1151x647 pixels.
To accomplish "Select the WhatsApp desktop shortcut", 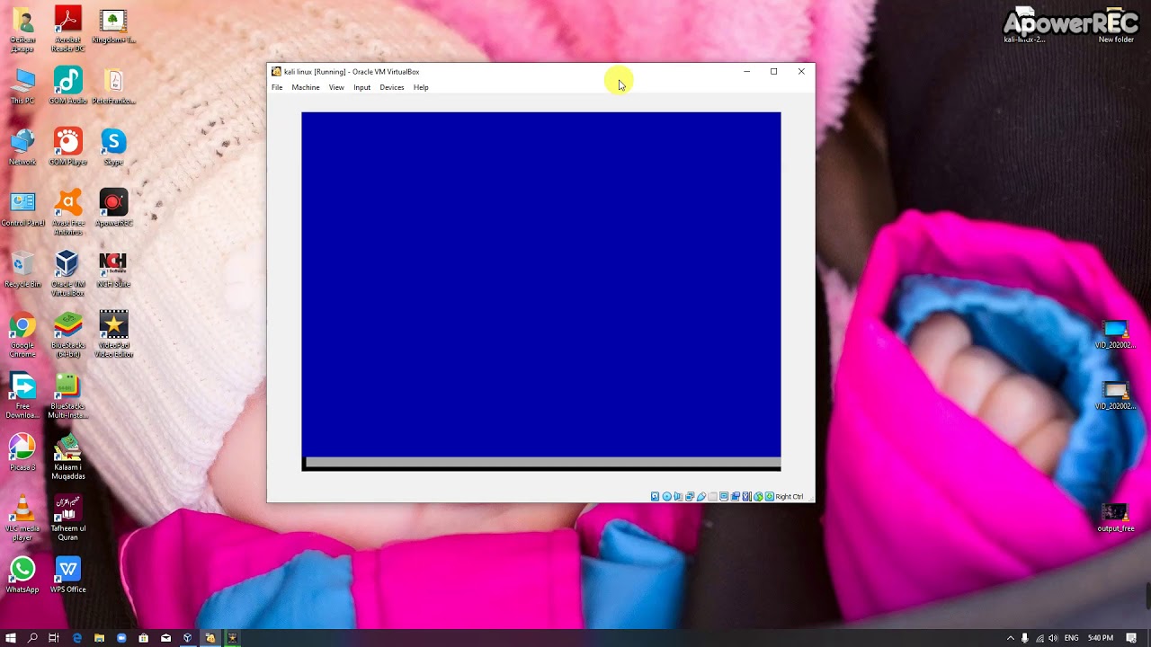I will pyautogui.click(x=22, y=575).
